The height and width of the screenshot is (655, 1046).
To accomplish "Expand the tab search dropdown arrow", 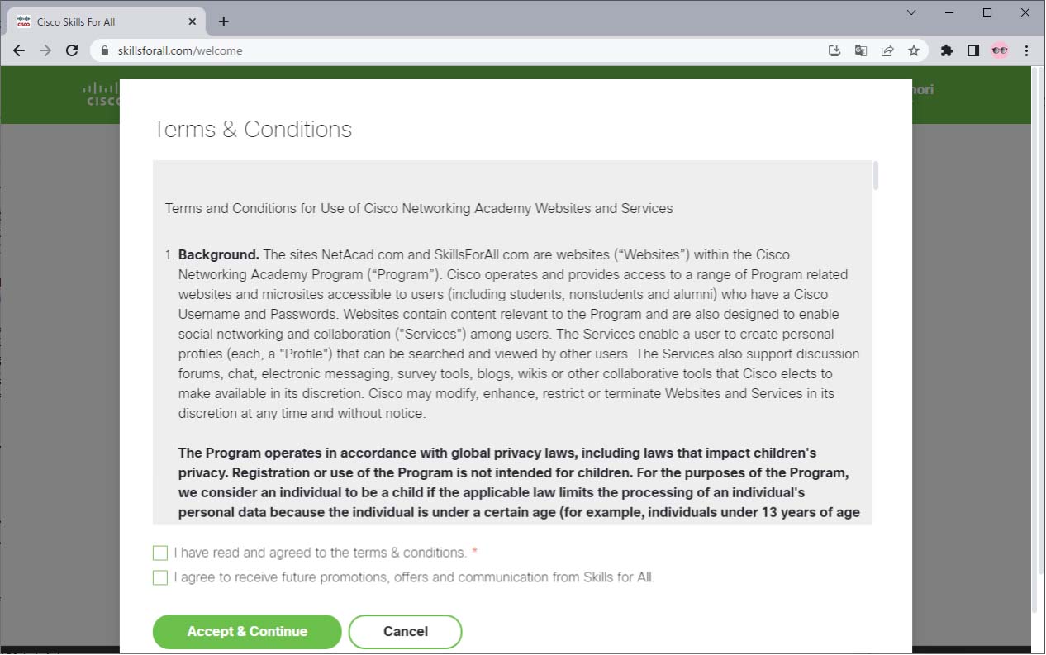I will 911,12.
